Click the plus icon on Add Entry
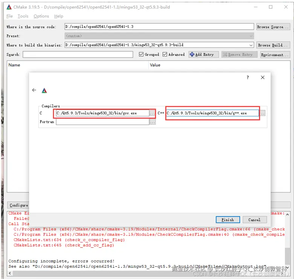This screenshot has height=279, width=294. (192, 54)
